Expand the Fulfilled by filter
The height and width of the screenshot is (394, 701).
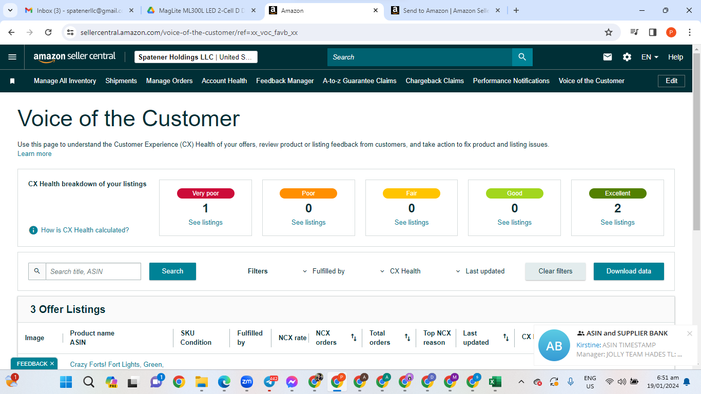[x=324, y=271]
